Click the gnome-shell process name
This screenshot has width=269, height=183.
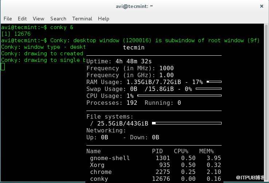pos(110,158)
